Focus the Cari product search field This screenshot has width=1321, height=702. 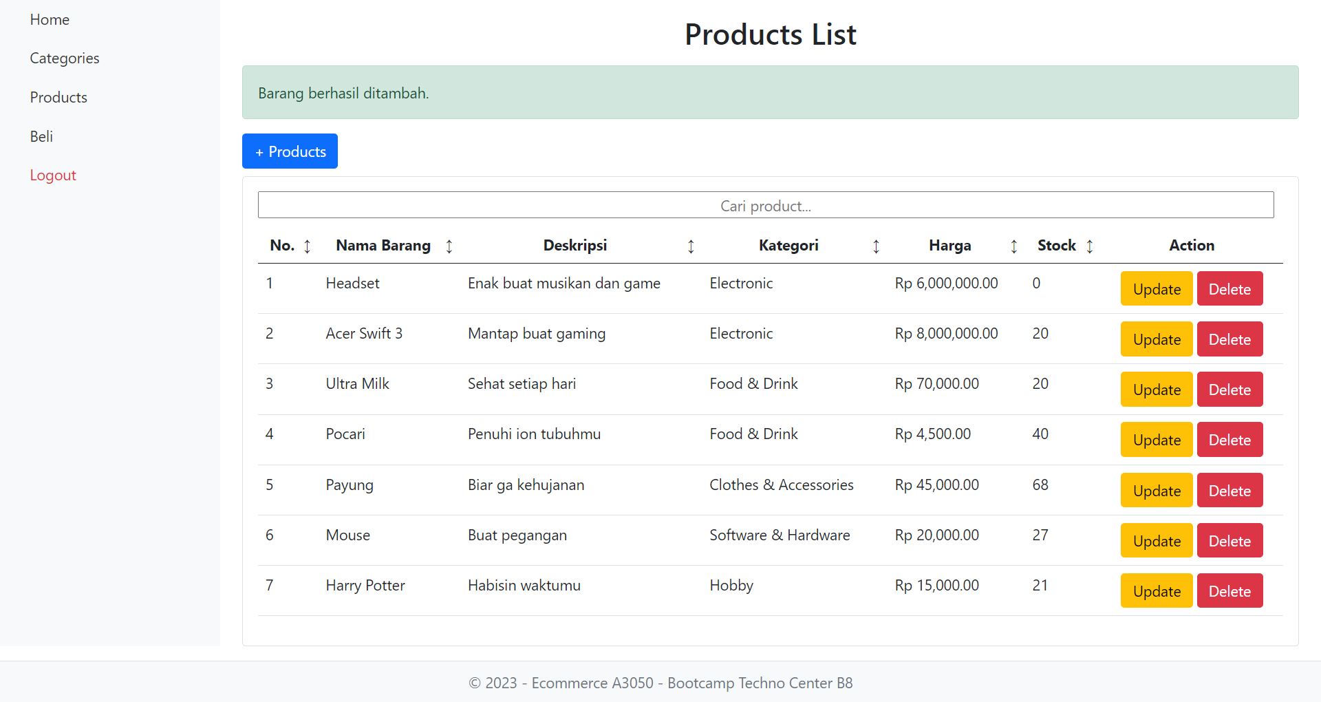[x=765, y=205]
